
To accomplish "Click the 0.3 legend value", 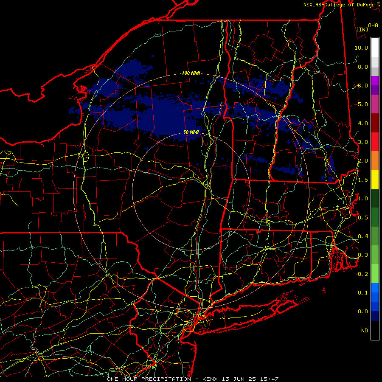I will [x=363, y=255].
